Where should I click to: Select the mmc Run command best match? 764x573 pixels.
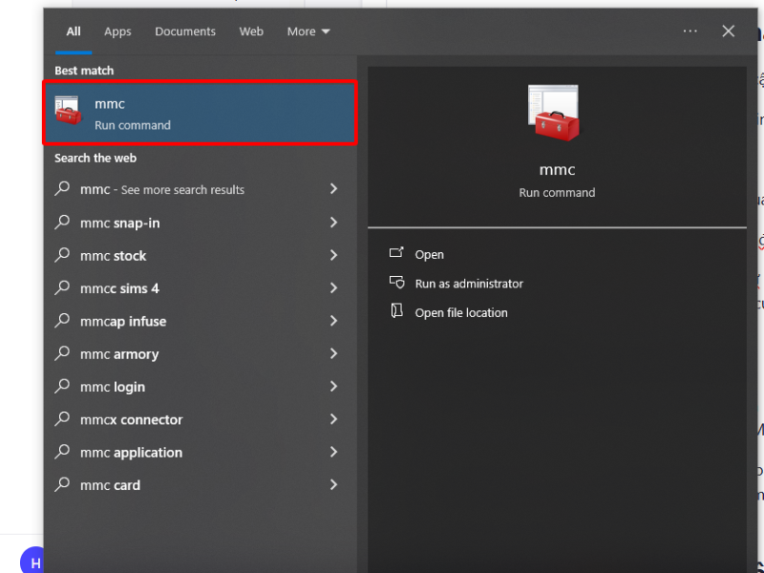coord(200,113)
